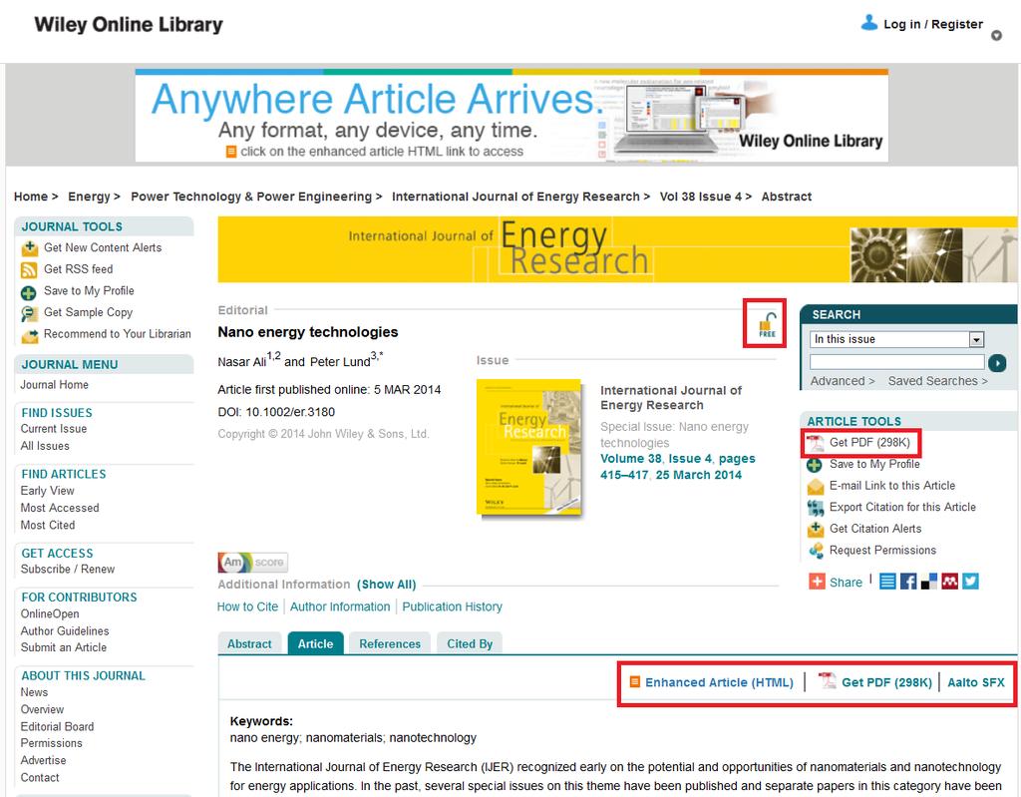Click into the search text field
This screenshot has height=797, width=1021.
click(896, 362)
